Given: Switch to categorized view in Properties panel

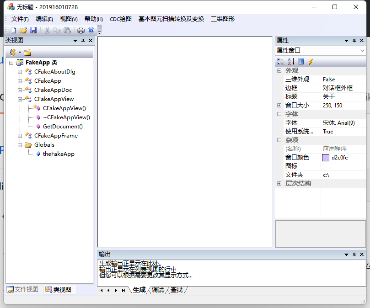Looking at the screenshot, I should click(281, 61).
